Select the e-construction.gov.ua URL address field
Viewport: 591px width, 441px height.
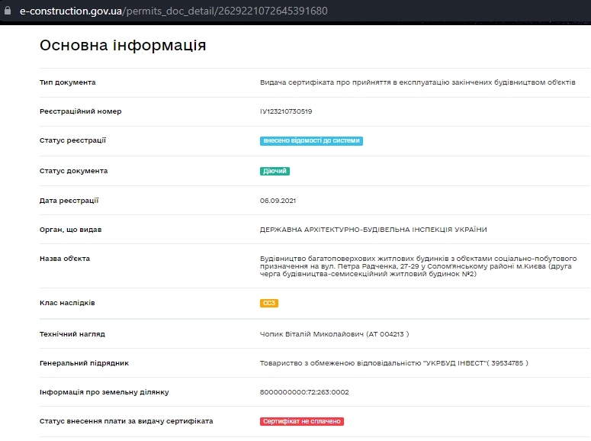tap(173, 11)
